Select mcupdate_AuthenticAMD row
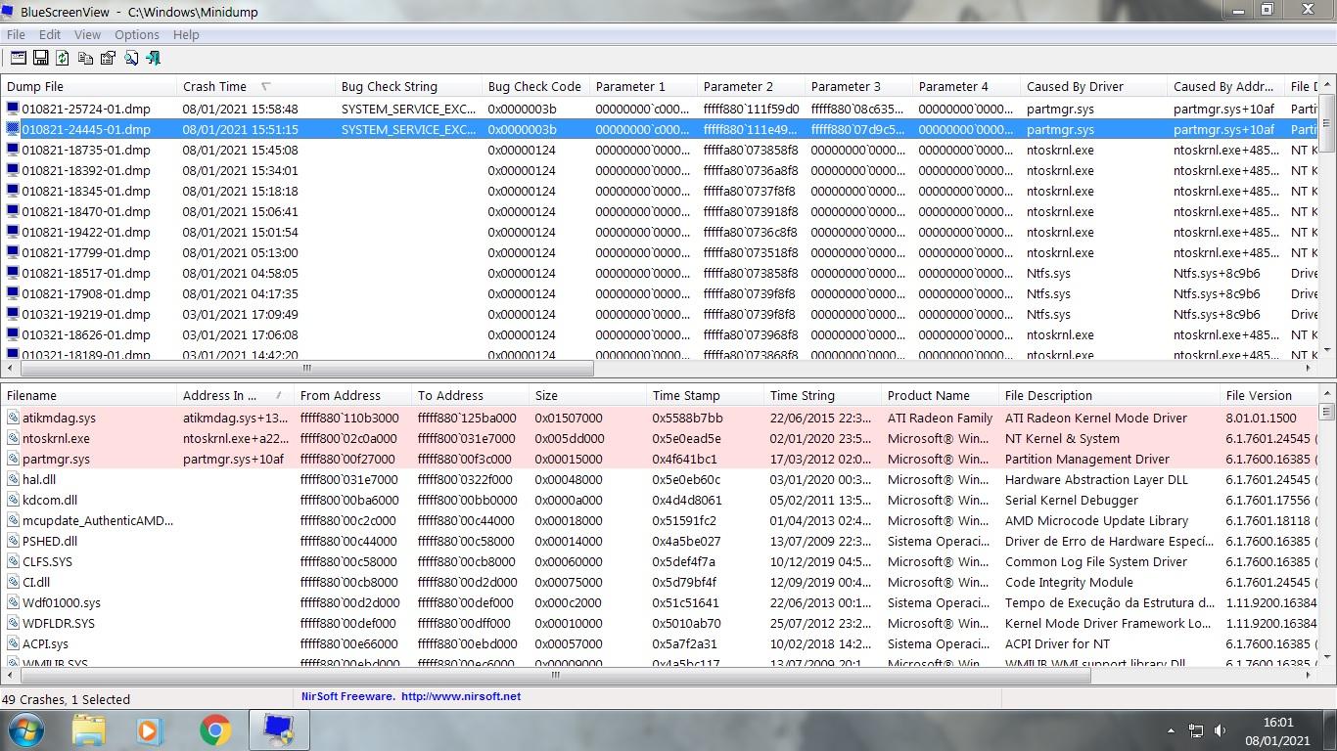Image resolution: width=1337 pixels, height=751 pixels. [660, 520]
